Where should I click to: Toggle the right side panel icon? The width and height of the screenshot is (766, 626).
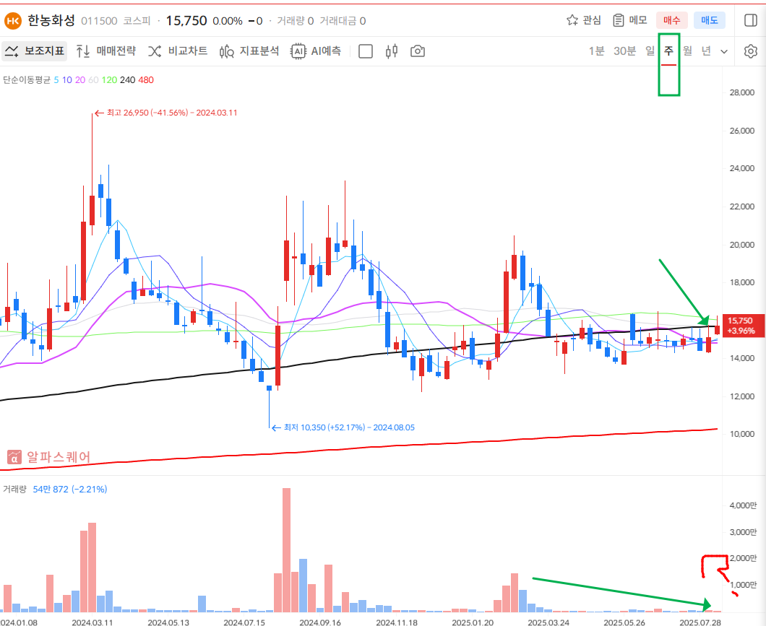[750, 20]
